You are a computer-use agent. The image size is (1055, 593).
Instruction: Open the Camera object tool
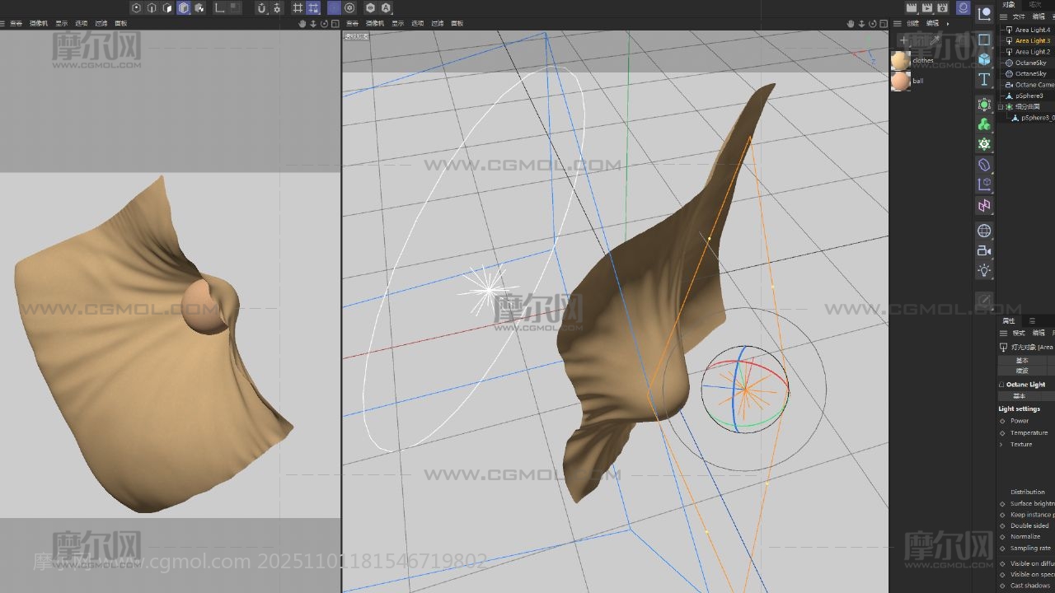tap(984, 250)
